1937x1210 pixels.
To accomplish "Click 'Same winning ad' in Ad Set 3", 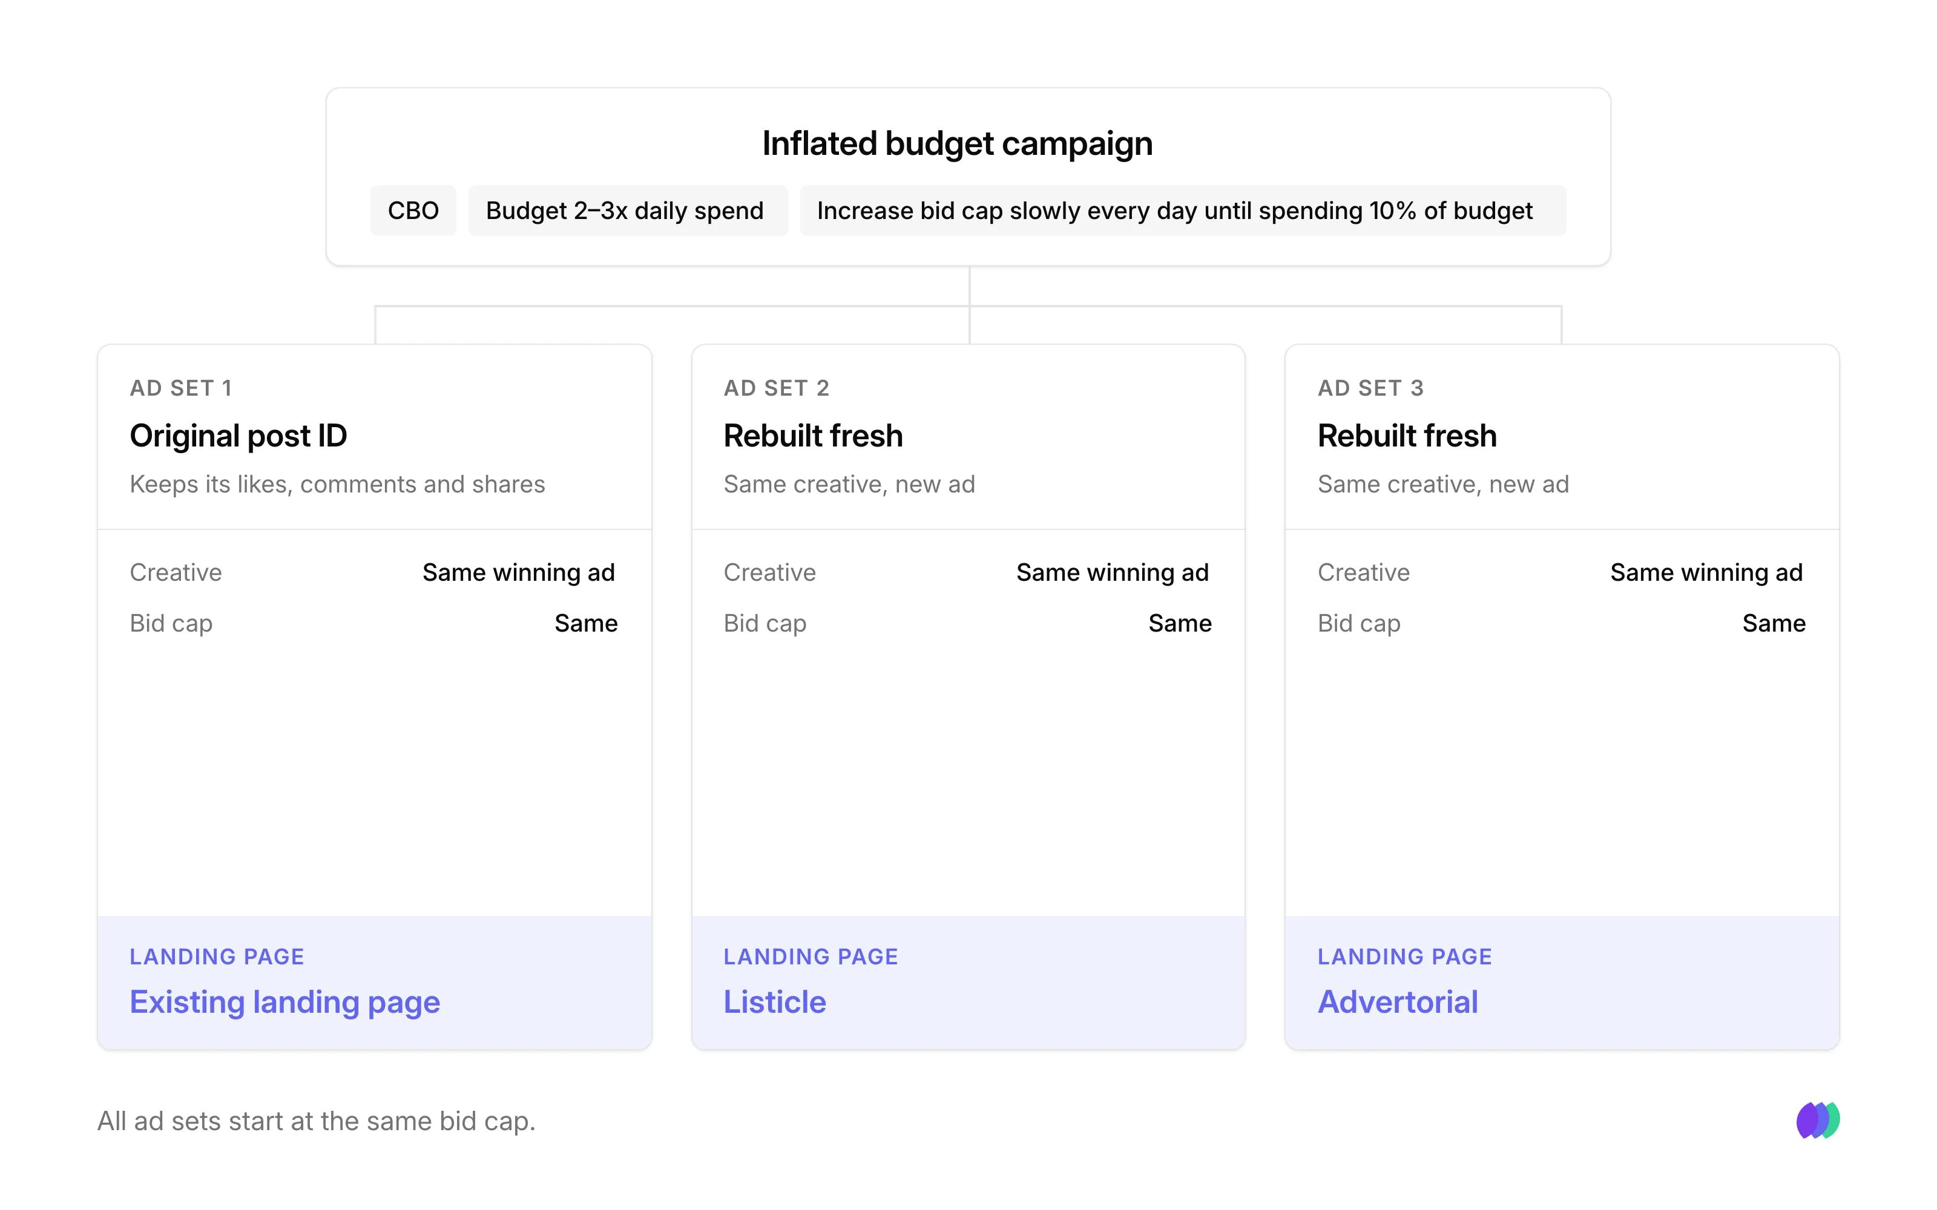I will point(1706,572).
